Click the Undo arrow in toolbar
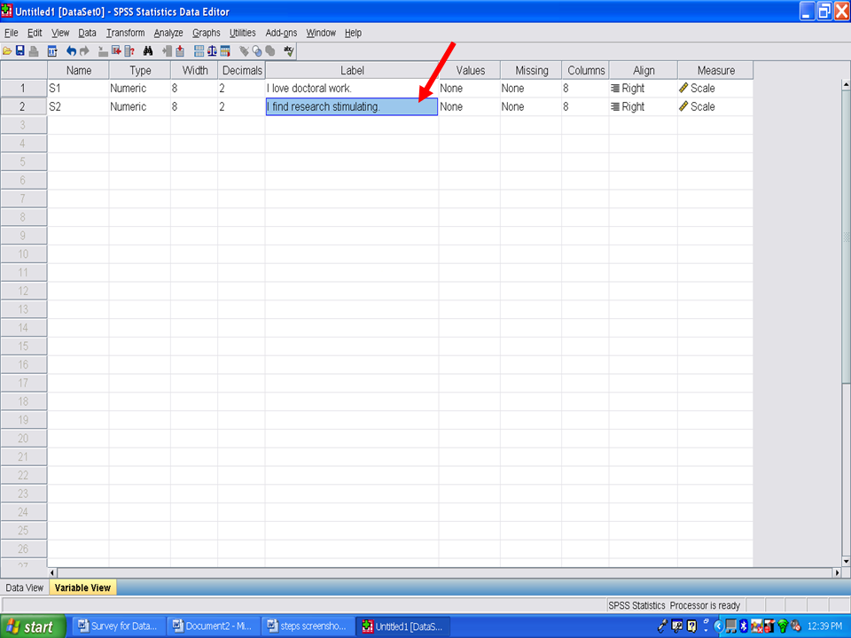The height and width of the screenshot is (638, 851). point(72,51)
